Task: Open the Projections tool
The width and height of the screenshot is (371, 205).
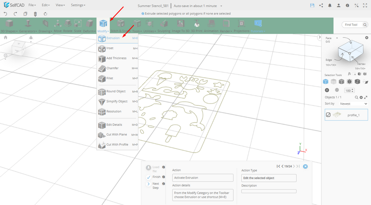Action: pyautogui.click(x=241, y=26)
